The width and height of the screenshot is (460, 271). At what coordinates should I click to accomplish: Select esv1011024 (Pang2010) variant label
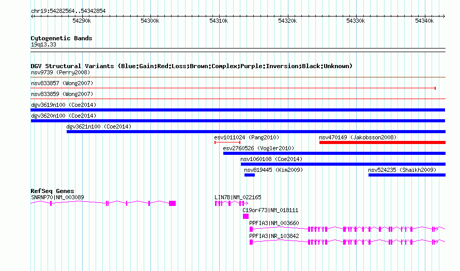coord(247,137)
